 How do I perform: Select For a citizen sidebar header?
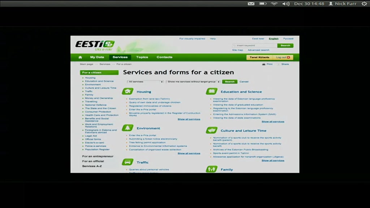click(x=99, y=72)
